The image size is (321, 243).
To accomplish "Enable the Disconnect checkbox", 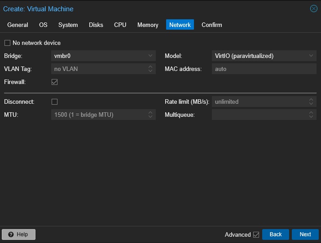I will click(55, 102).
